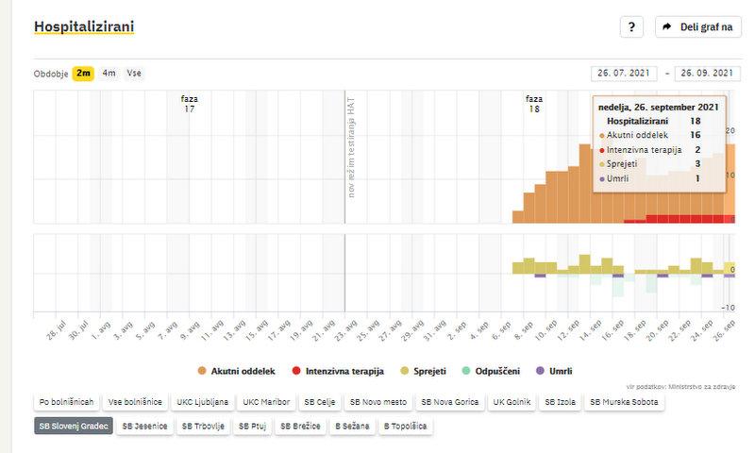This screenshot has height=453, width=755.
Task: Select the UKC Ljubljana hospital tab
Action: [202, 402]
